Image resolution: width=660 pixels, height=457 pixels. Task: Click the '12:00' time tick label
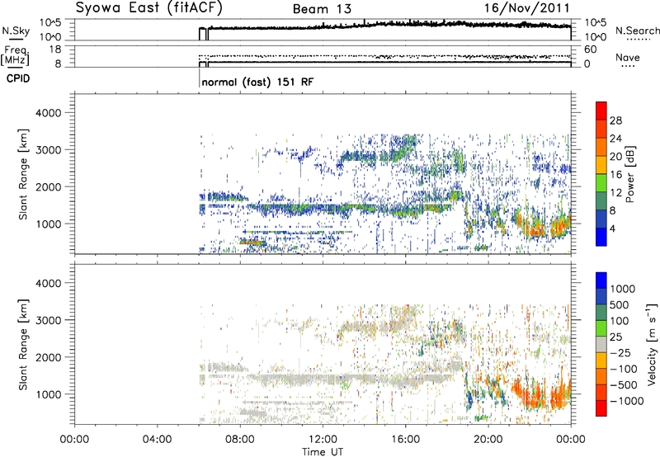323,440
